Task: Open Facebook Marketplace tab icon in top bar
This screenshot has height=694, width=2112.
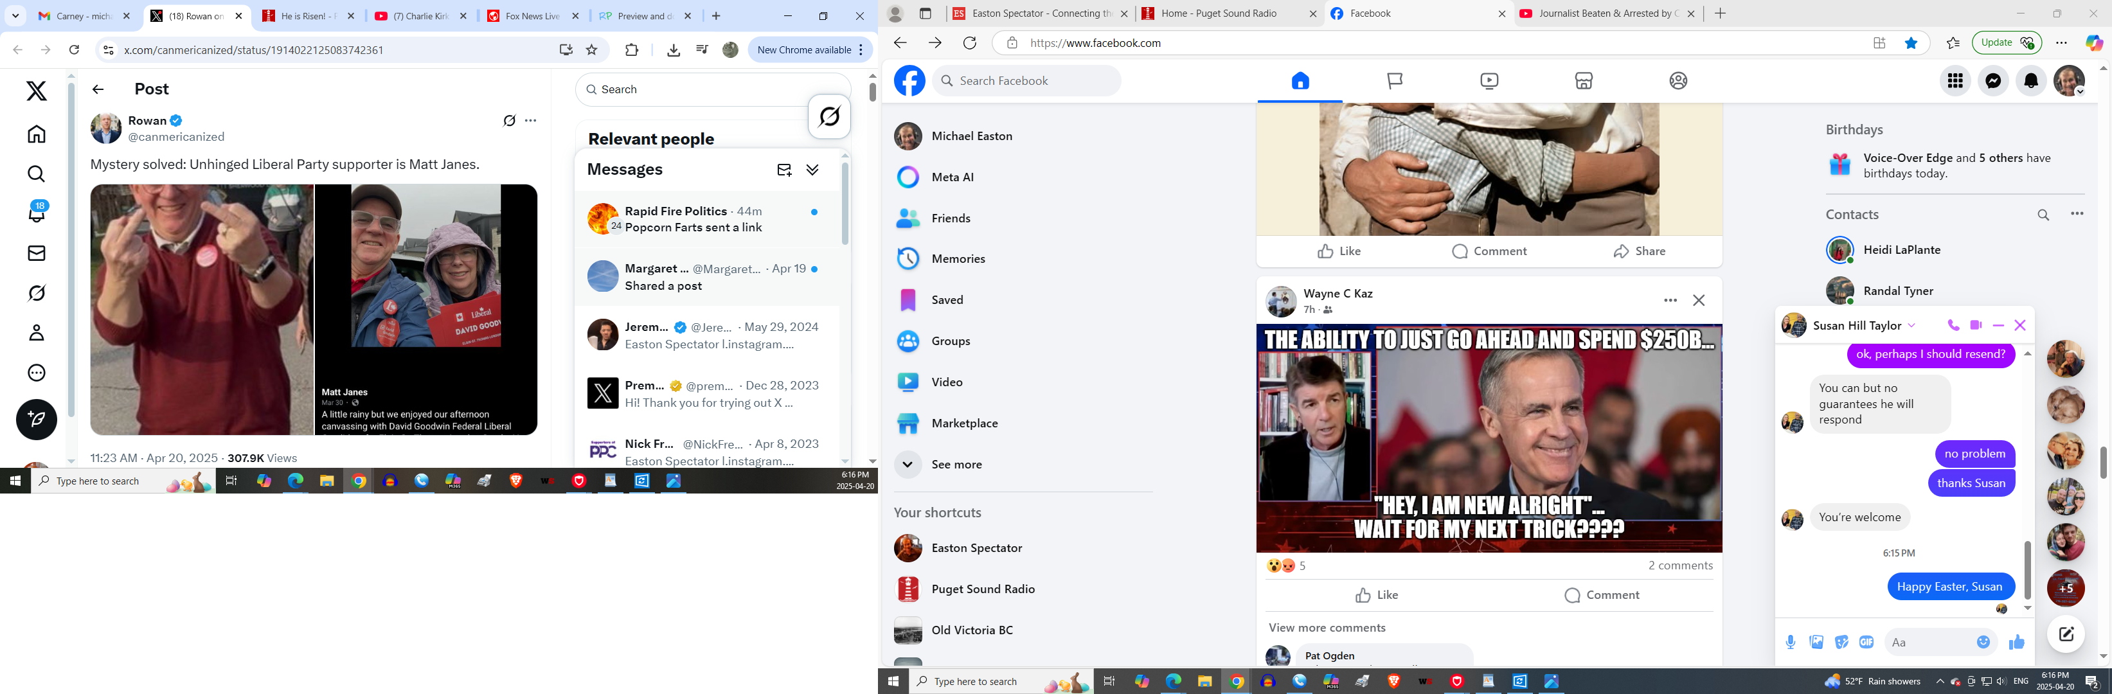Action: pyautogui.click(x=1583, y=80)
